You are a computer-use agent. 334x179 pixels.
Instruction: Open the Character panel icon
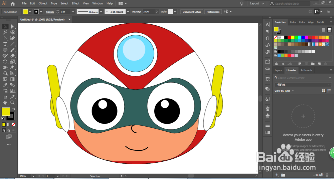pyautogui.click(x=268, y=24)
